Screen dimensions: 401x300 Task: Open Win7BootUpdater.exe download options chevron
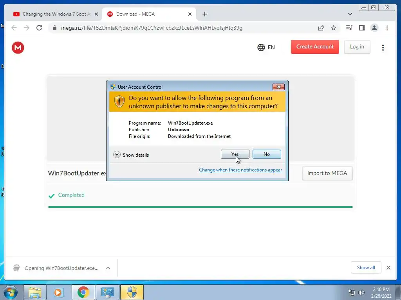108,268
